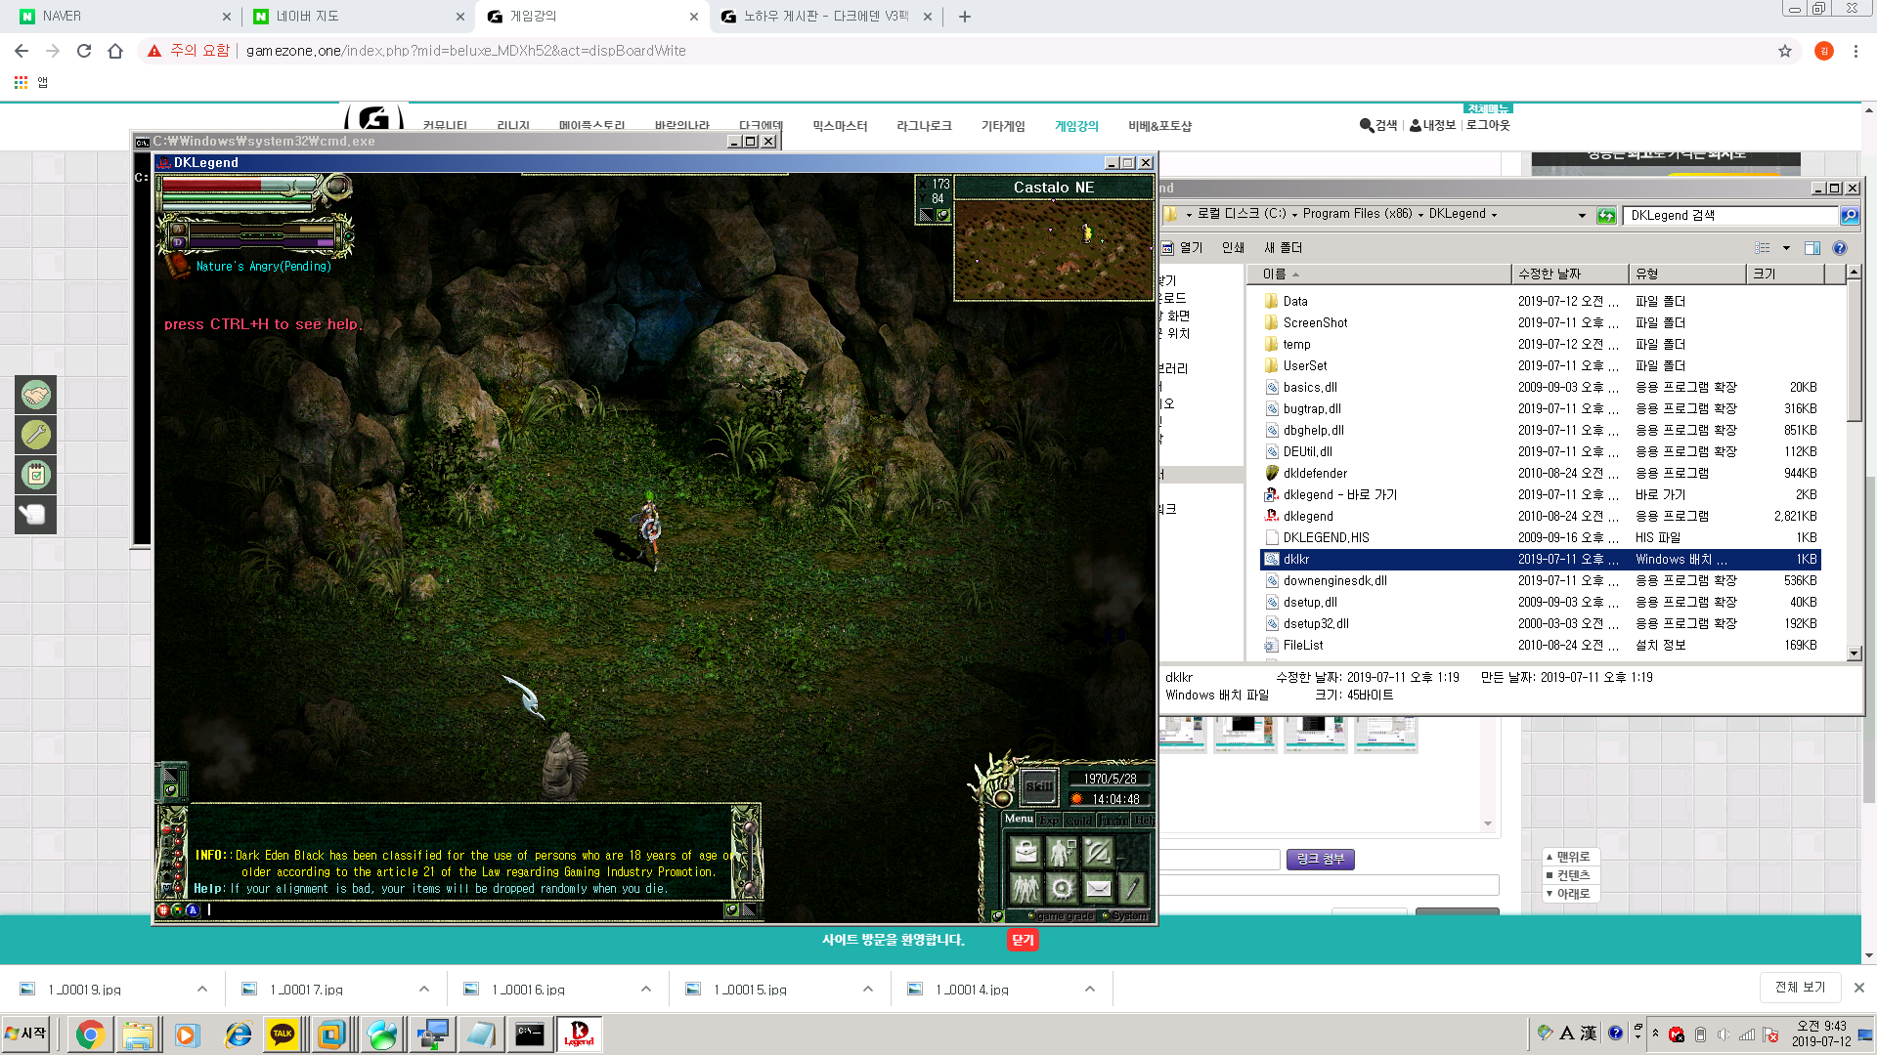Click the DKLegend 검색 search box
The width and height of the screenshot is (1877, 1055).
(x=1730, y=215)
